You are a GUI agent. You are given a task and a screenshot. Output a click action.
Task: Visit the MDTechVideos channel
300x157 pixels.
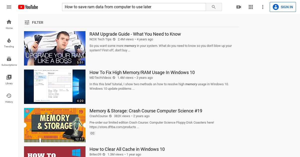tap(100, 78)
